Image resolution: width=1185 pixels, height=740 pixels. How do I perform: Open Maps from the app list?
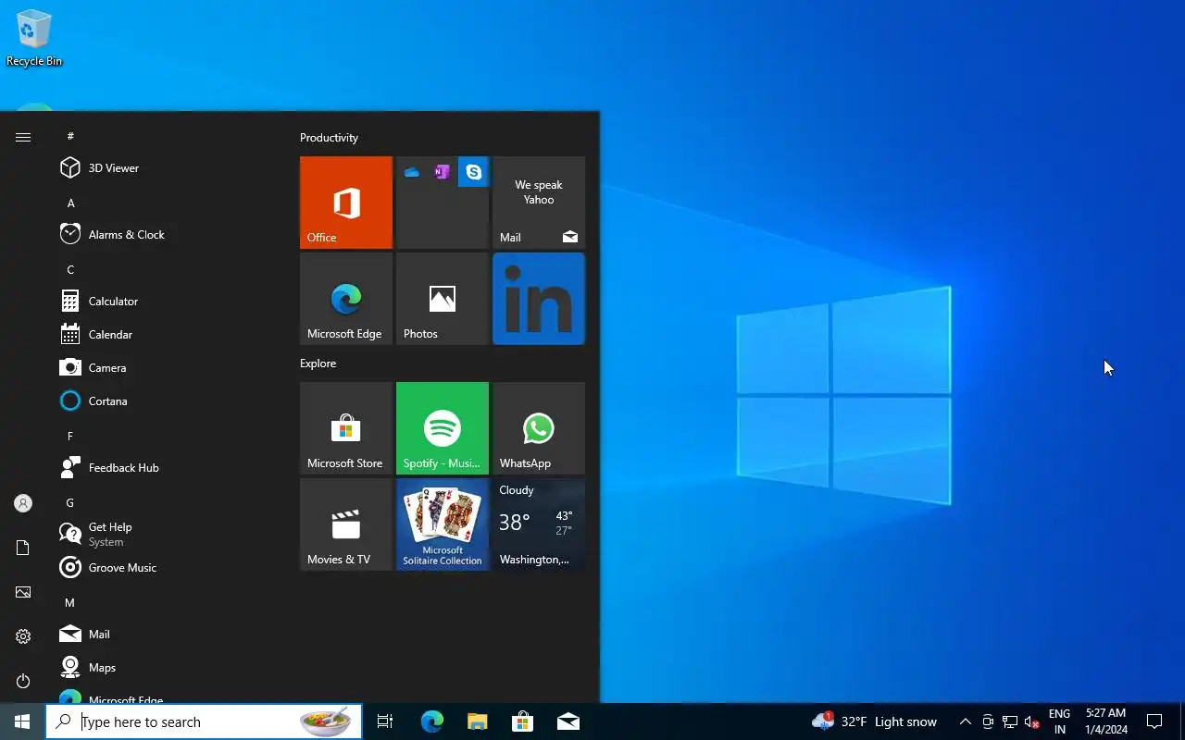coord(167,668)
